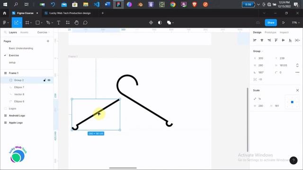Open Boolean operations dropdown arrow

[x=173, y=23]
